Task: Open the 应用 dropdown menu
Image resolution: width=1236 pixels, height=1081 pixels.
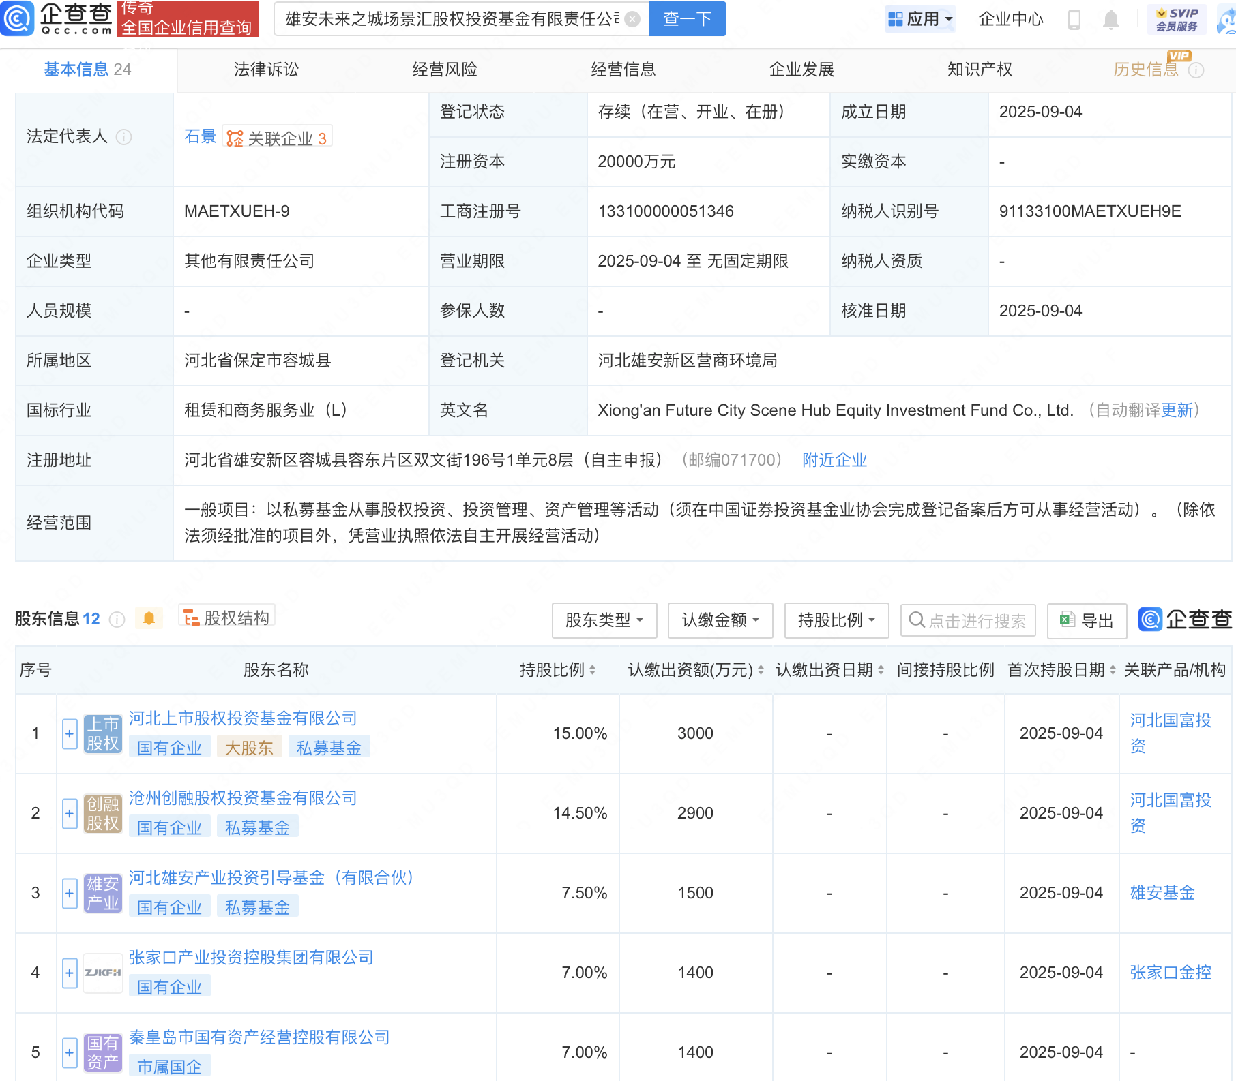Action: point(920,19)
